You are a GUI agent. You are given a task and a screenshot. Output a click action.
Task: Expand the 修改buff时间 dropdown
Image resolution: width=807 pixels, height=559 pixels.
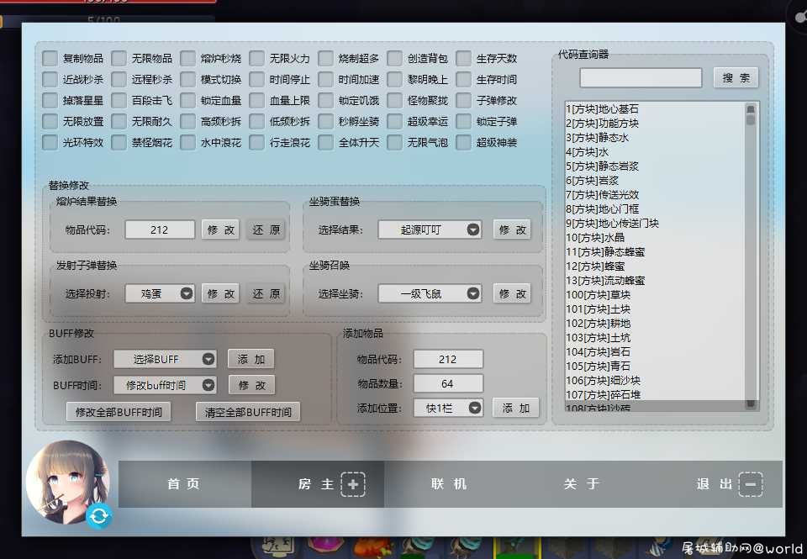pyautogui.click(x=165, y=384)
